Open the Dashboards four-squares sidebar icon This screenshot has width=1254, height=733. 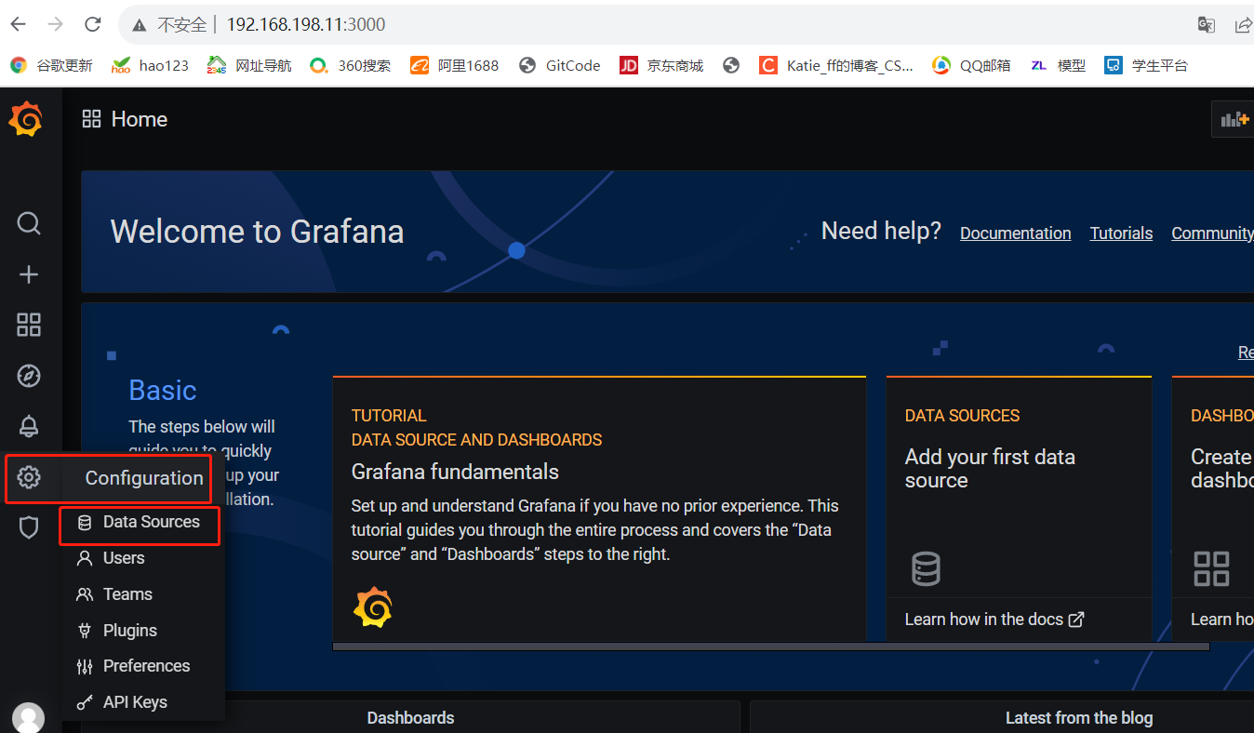click(29, 325)
